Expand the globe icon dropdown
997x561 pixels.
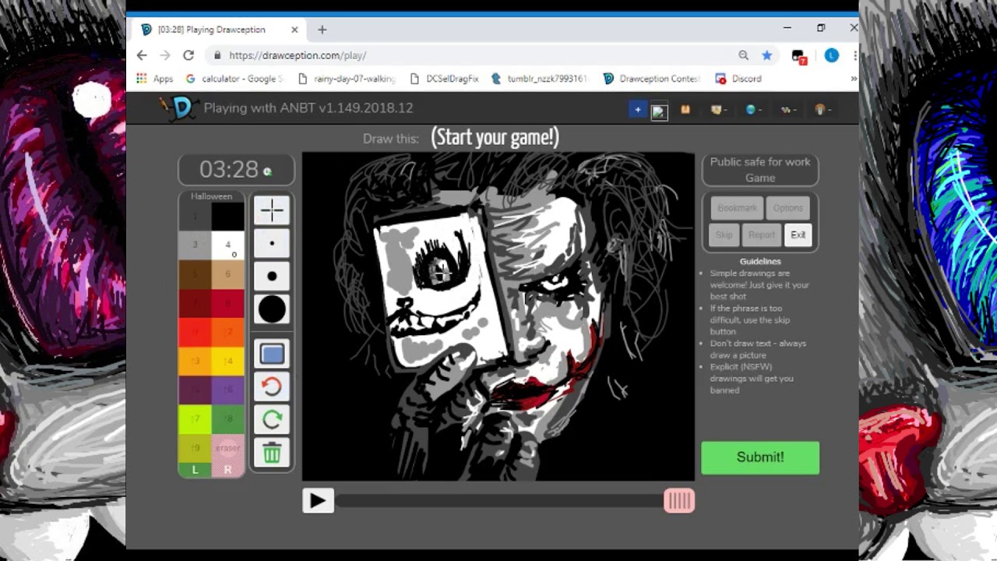pos(753,110)
